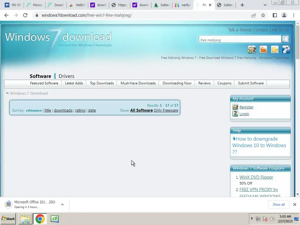The image size is (300, 225).
Task: Open WinX DVD Ripper coupon link
Action: point(256,177)
